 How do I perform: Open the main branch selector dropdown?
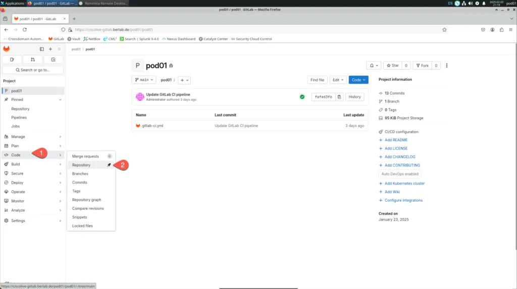(144, 80)
